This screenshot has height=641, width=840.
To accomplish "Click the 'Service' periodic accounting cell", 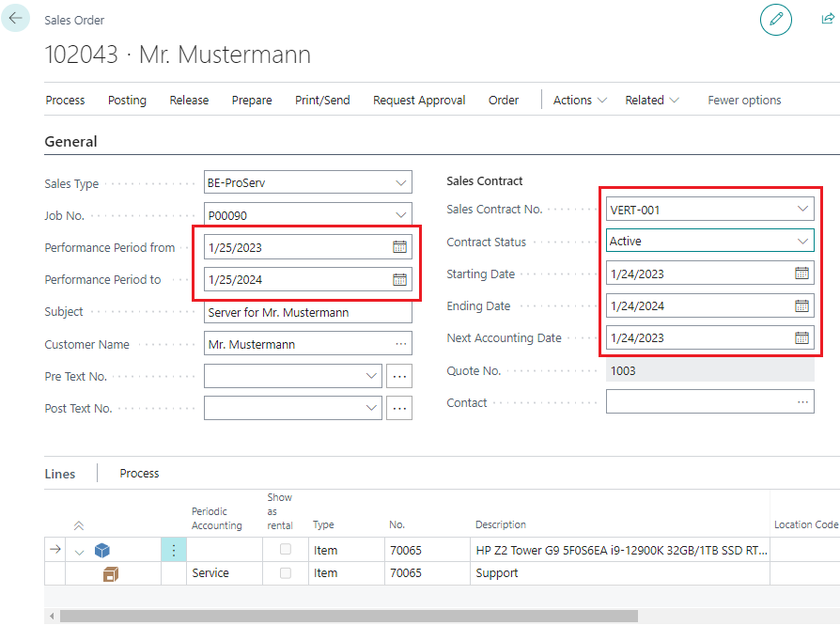I will tap(225, 573).
